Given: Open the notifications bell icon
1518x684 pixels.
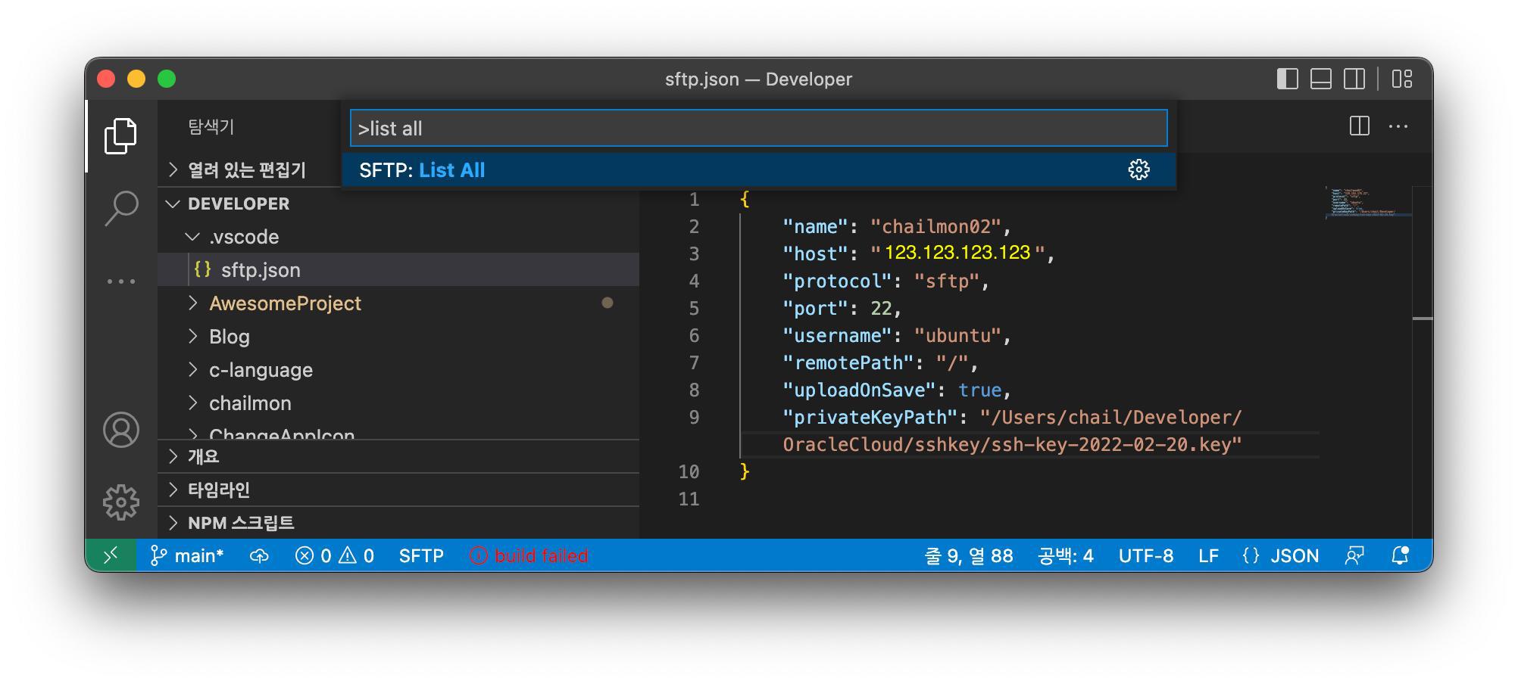Looking at the screenshot, I should pos(1399,555).
